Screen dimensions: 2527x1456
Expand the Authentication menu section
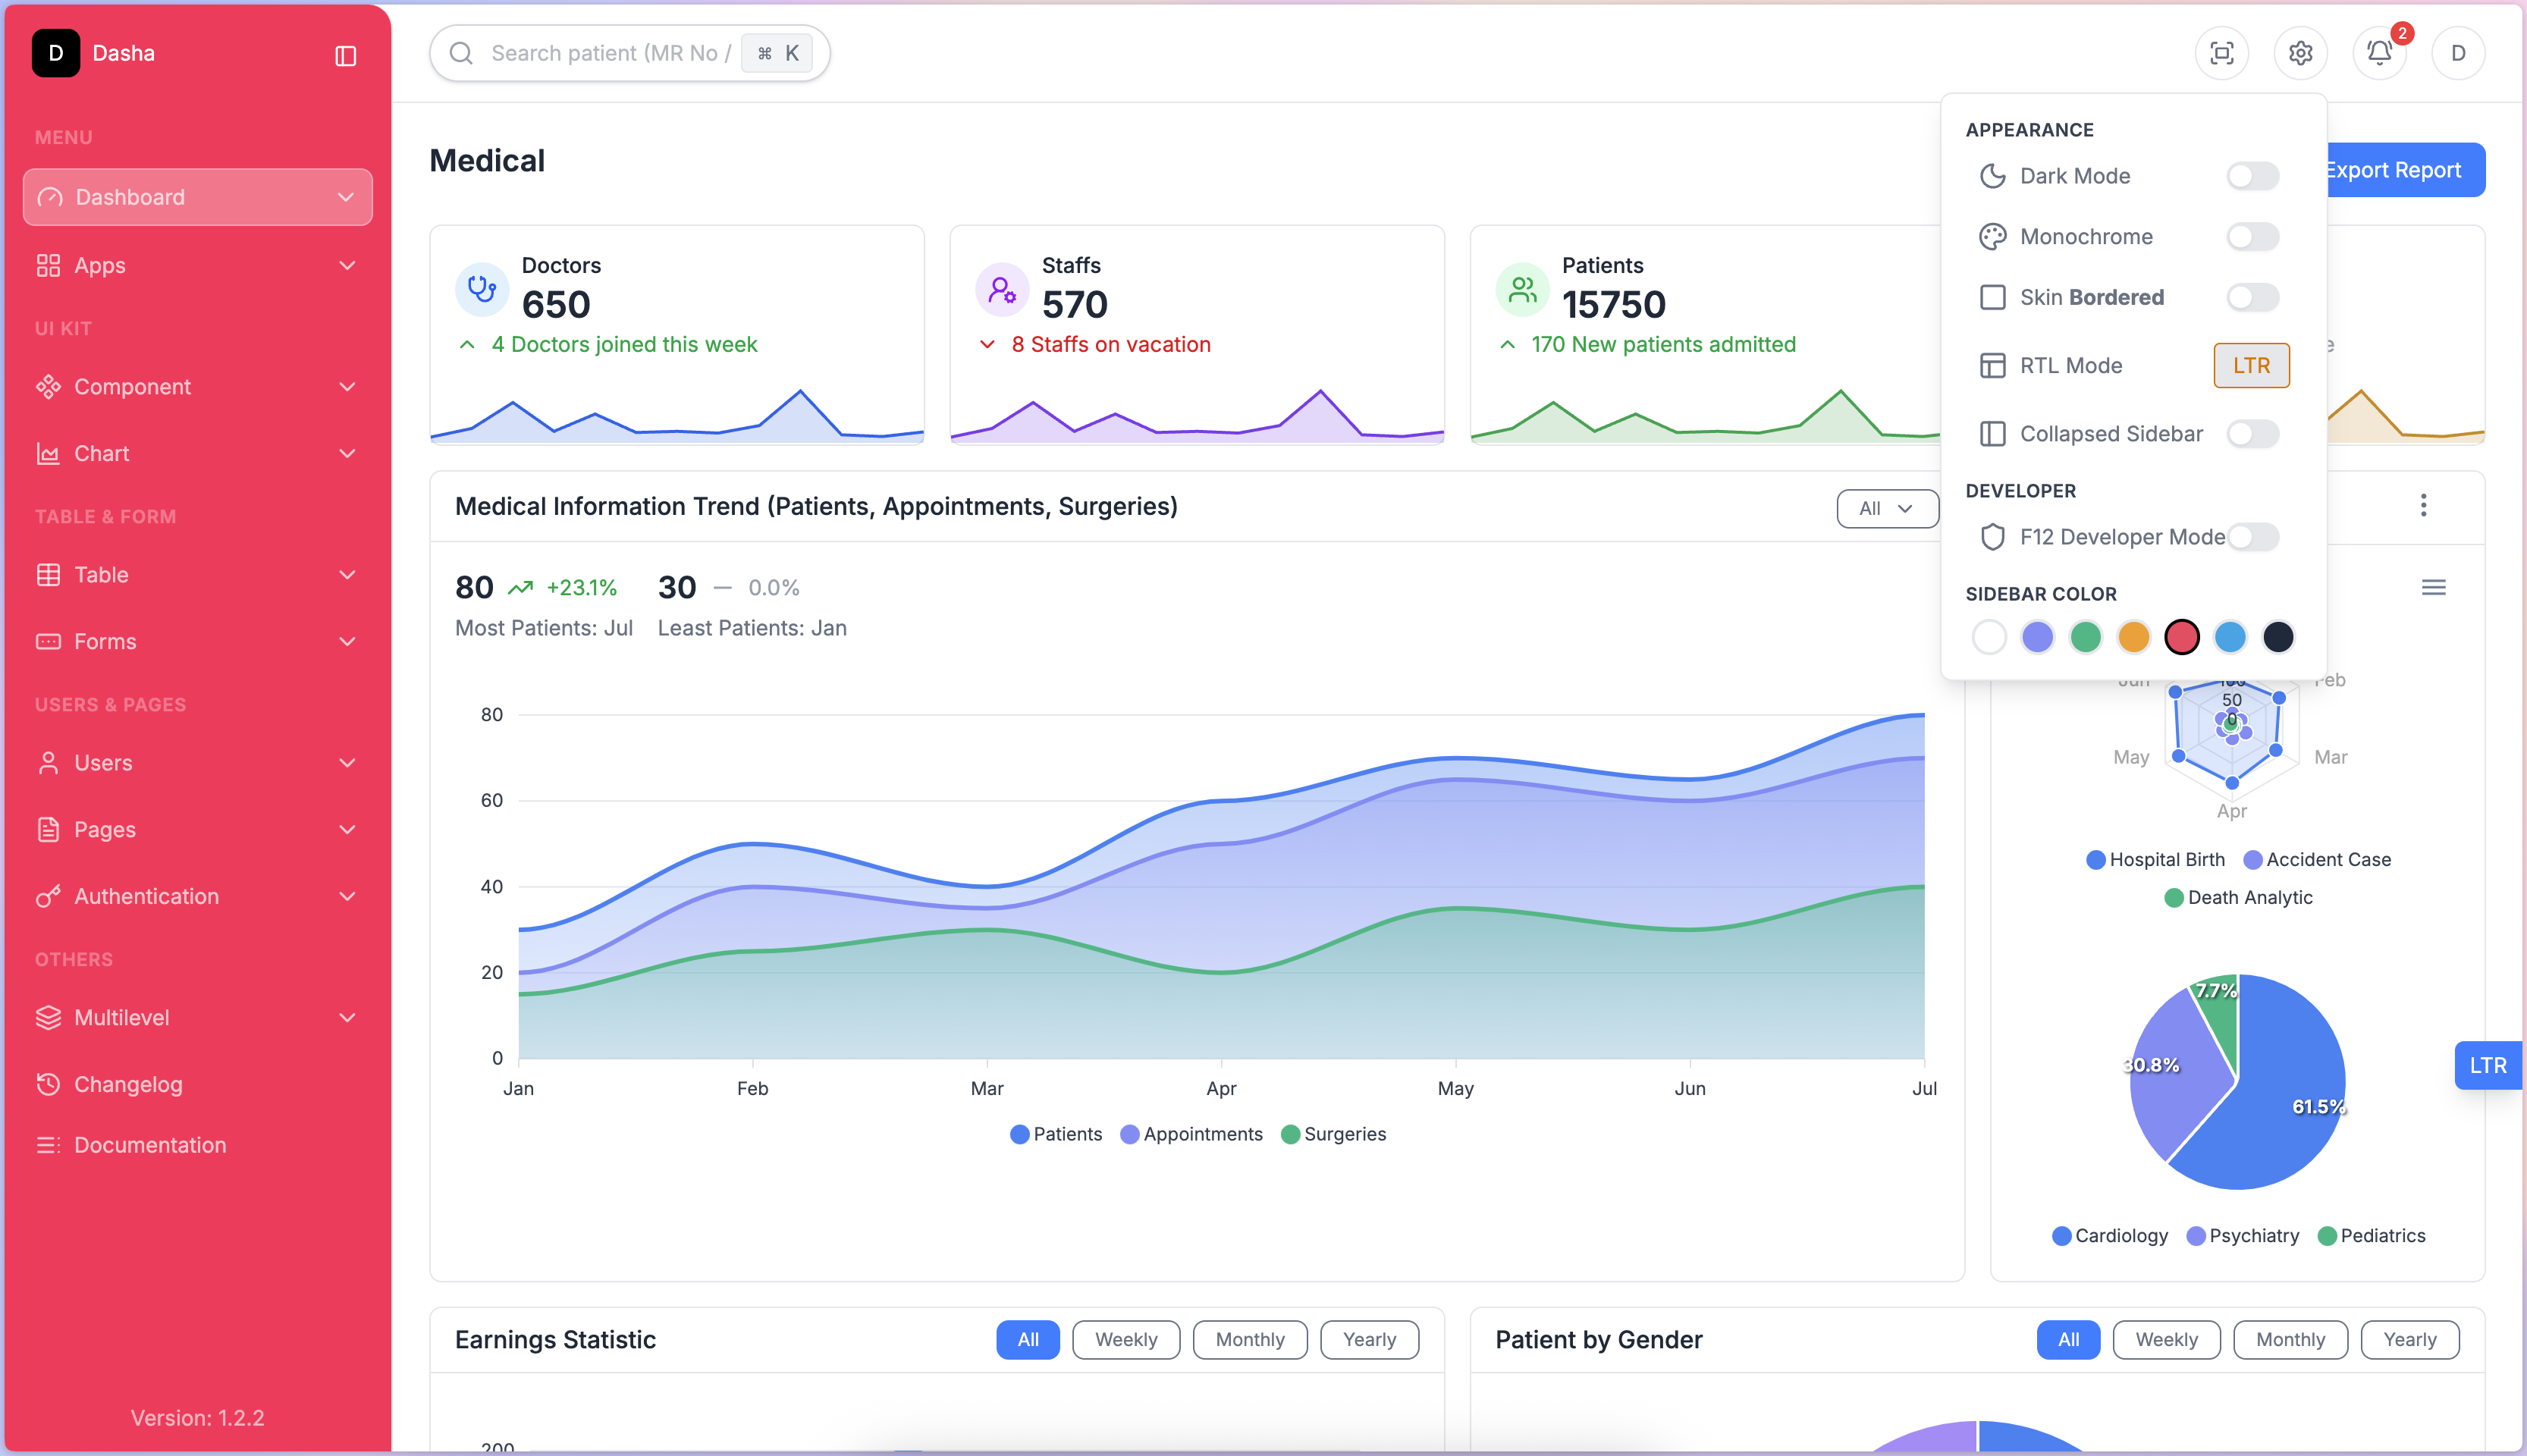click(197, 896)
